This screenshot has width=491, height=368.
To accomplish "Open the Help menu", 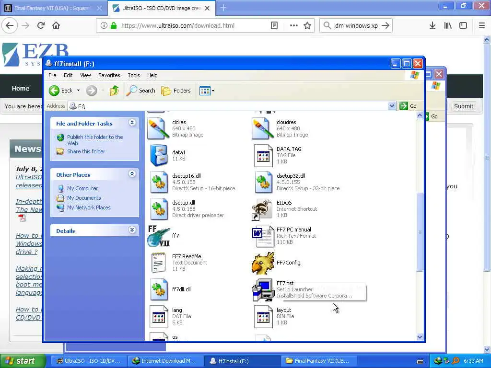I will tap(152, 75).
